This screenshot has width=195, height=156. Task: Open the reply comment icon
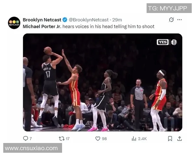pos(25,138)
